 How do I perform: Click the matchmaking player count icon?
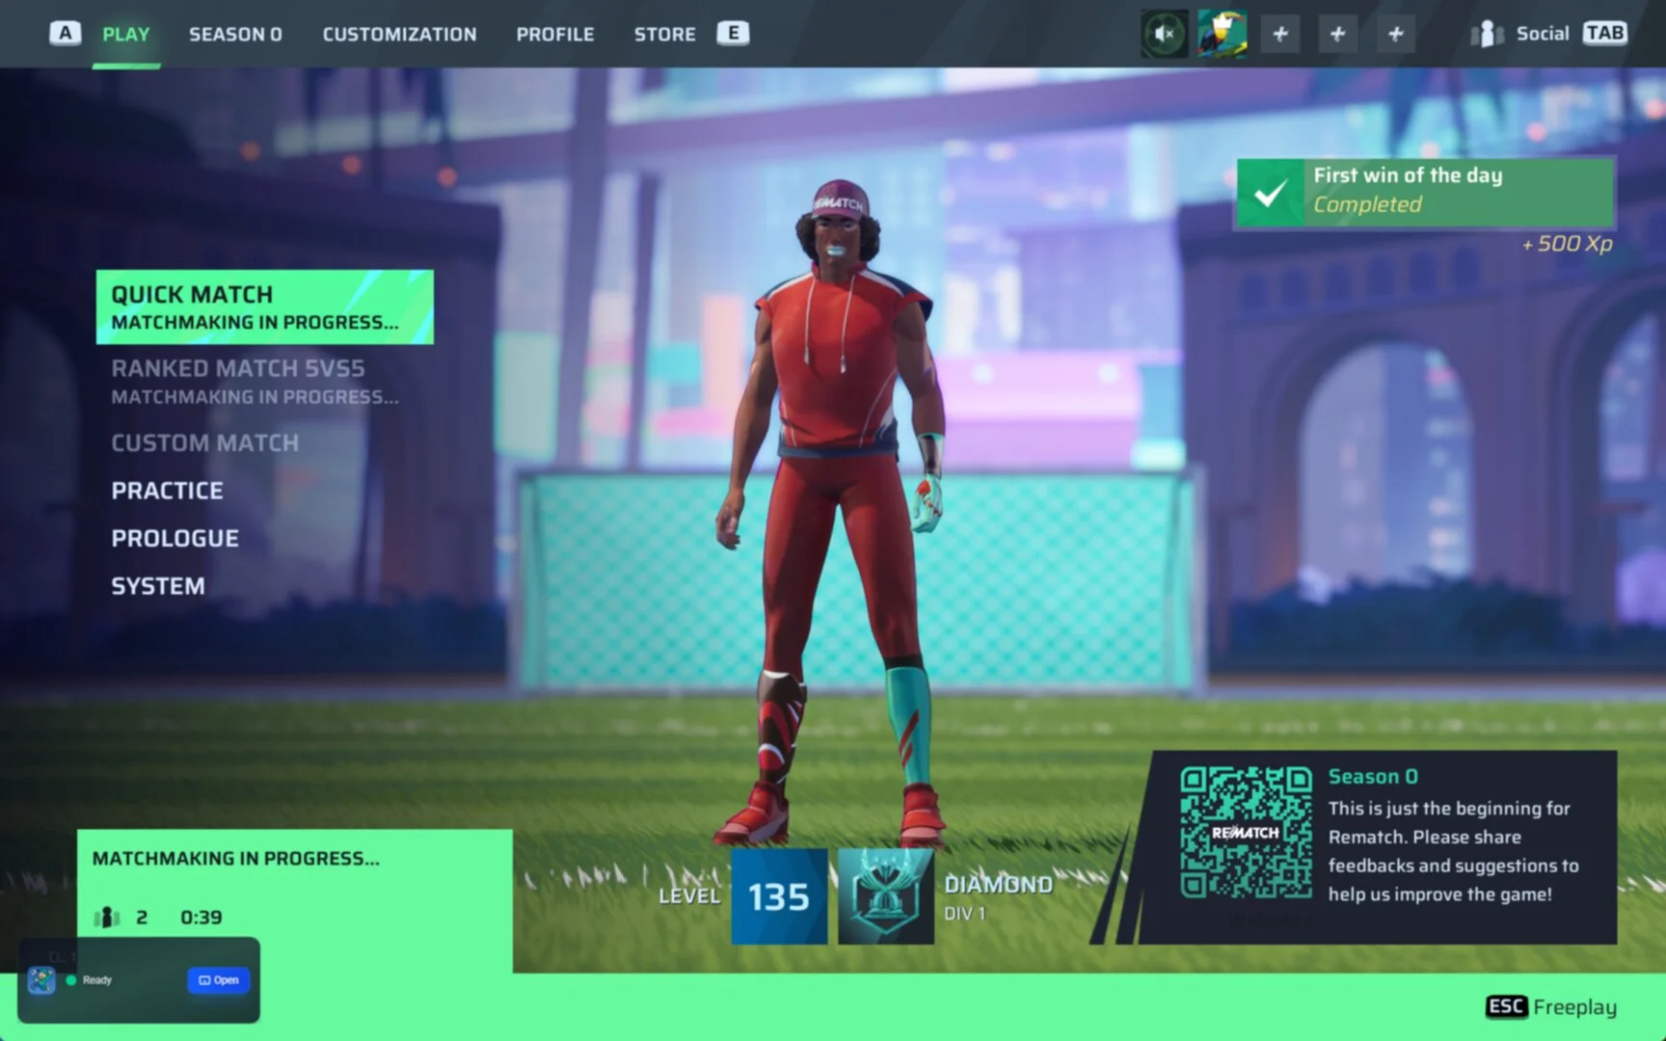(106, 917)
